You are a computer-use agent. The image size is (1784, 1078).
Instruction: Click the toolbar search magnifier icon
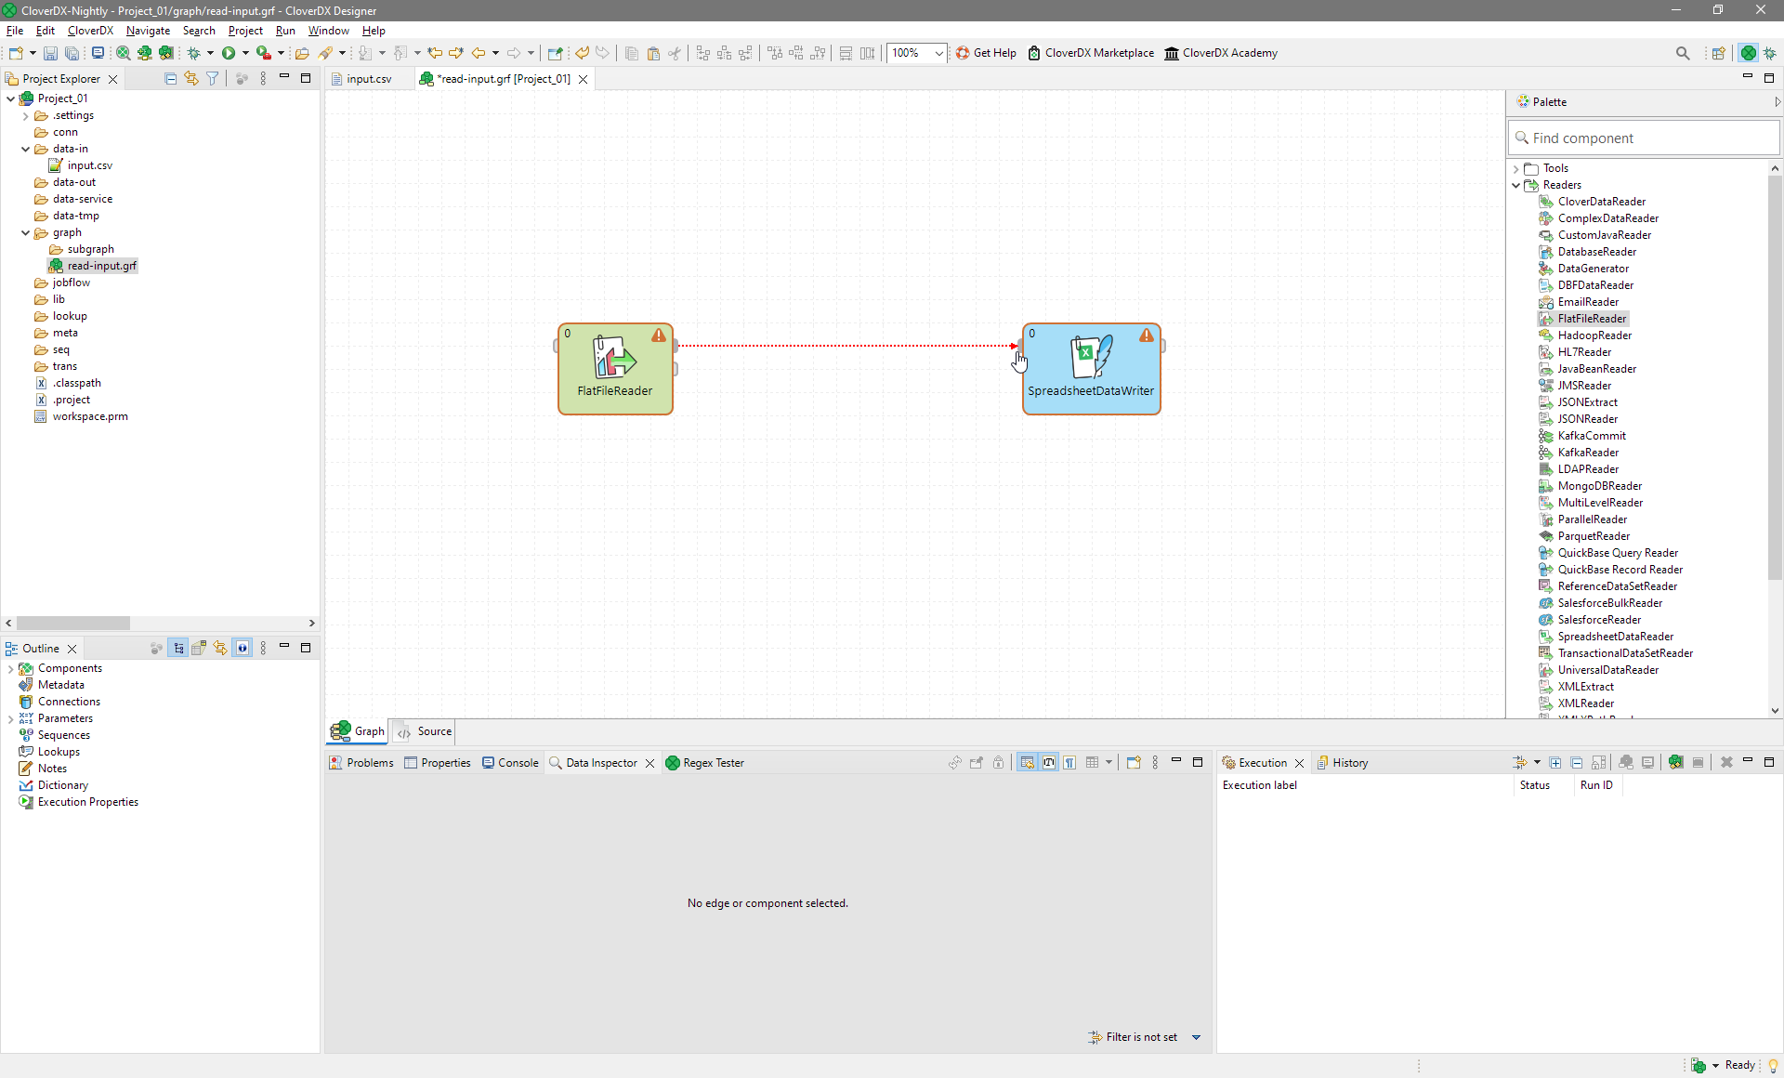(x=1683, y=53)
